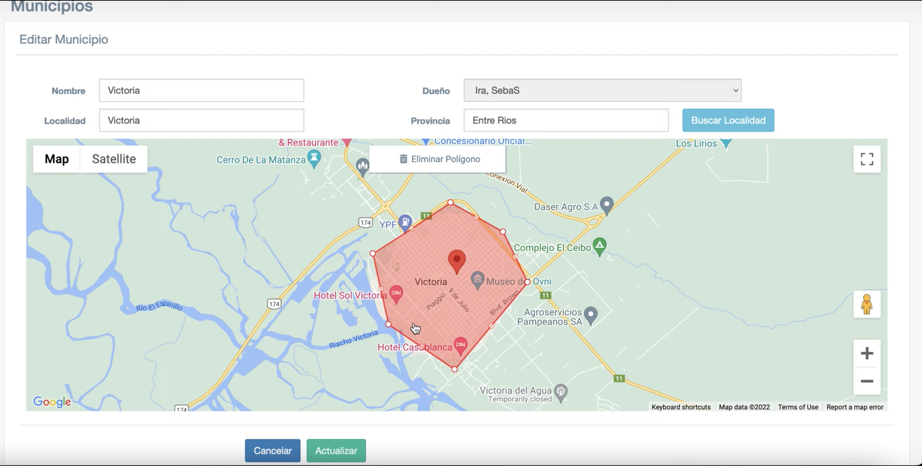Zoom out with the minus icon
Viewport: 922px width, 466px height.
(x=867, y=381)
